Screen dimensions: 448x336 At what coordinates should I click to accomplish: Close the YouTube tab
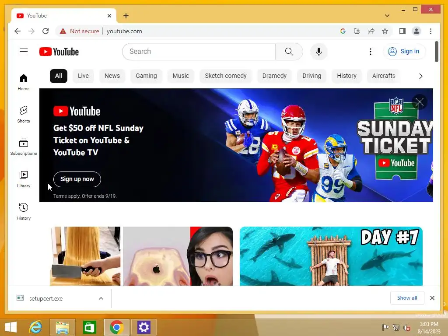pos(109,16)
